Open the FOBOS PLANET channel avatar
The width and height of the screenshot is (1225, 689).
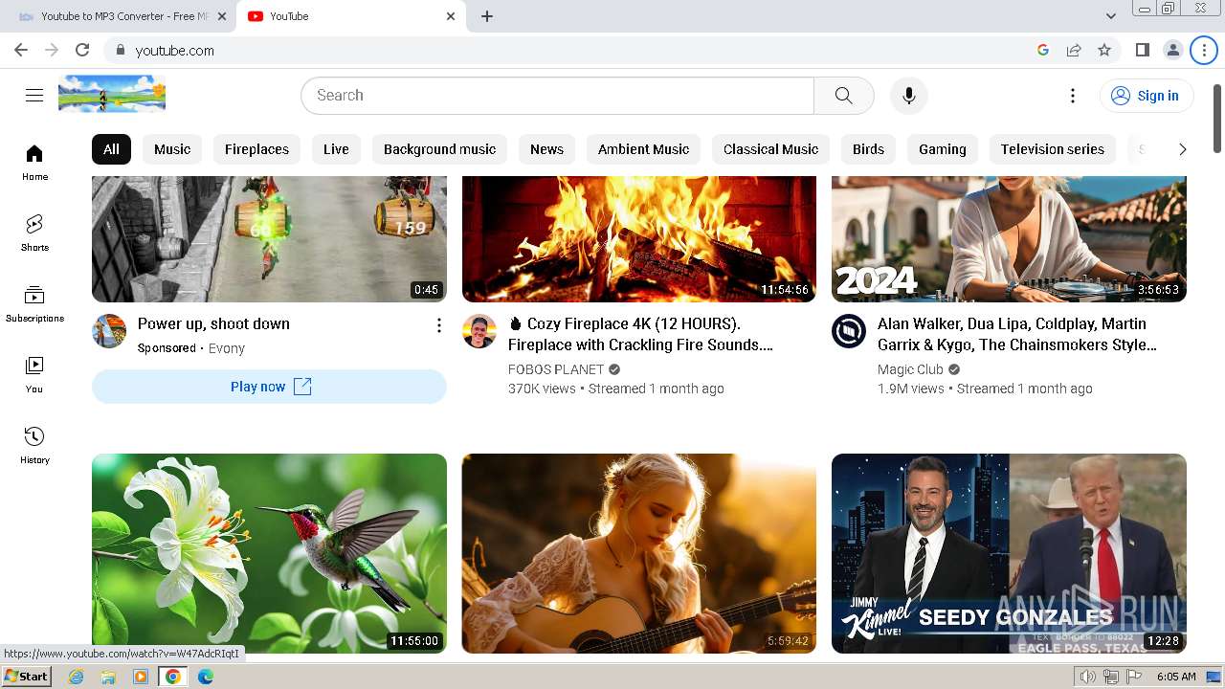coord(479,331)
